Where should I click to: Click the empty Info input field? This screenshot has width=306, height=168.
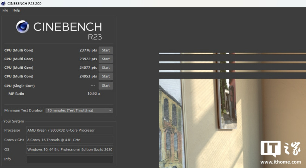(x=70, y=159)
